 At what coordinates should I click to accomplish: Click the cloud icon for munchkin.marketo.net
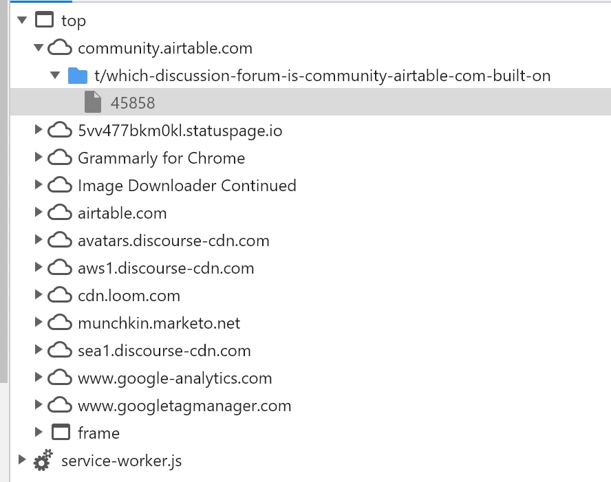click(60, 323)
